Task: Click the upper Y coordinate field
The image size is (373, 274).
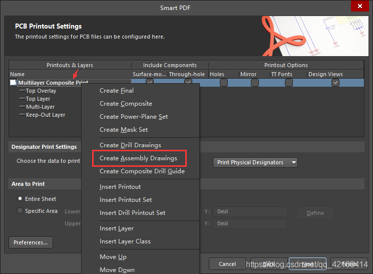Action: pos(250,224)
